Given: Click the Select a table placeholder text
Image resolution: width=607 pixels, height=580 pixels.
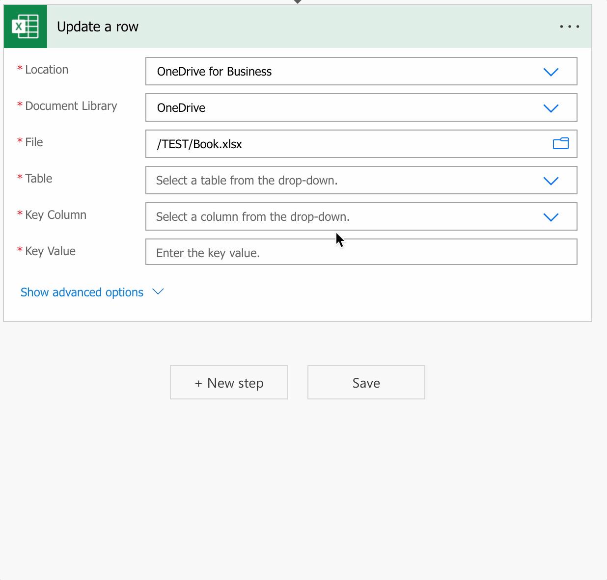Looking at the screenshot, I should tap(247, 181).
